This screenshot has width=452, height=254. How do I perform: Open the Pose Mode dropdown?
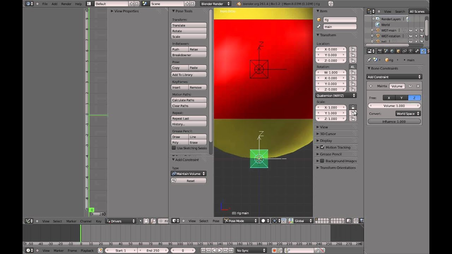pyautogui.click(x=240, y=221)
